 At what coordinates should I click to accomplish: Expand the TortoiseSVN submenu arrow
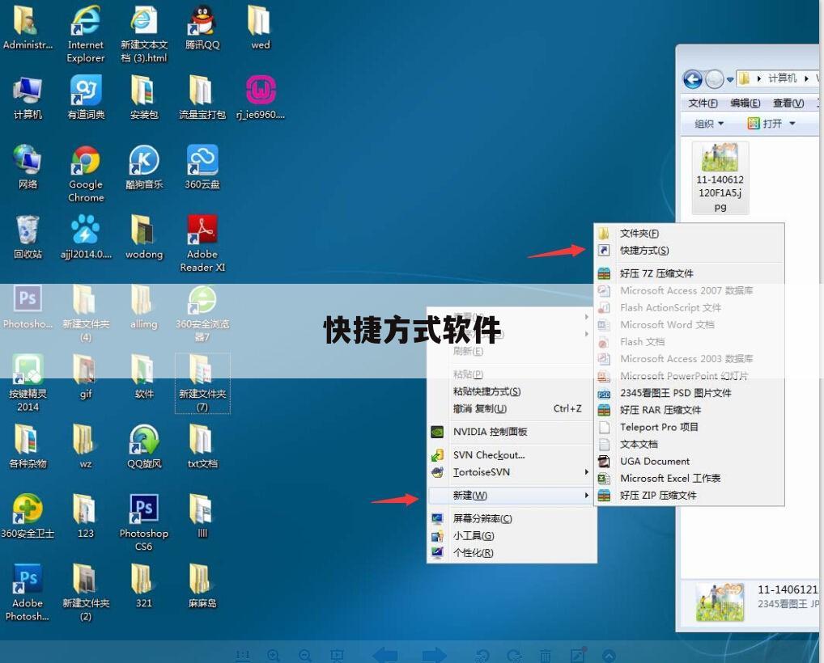pos(587,472)
